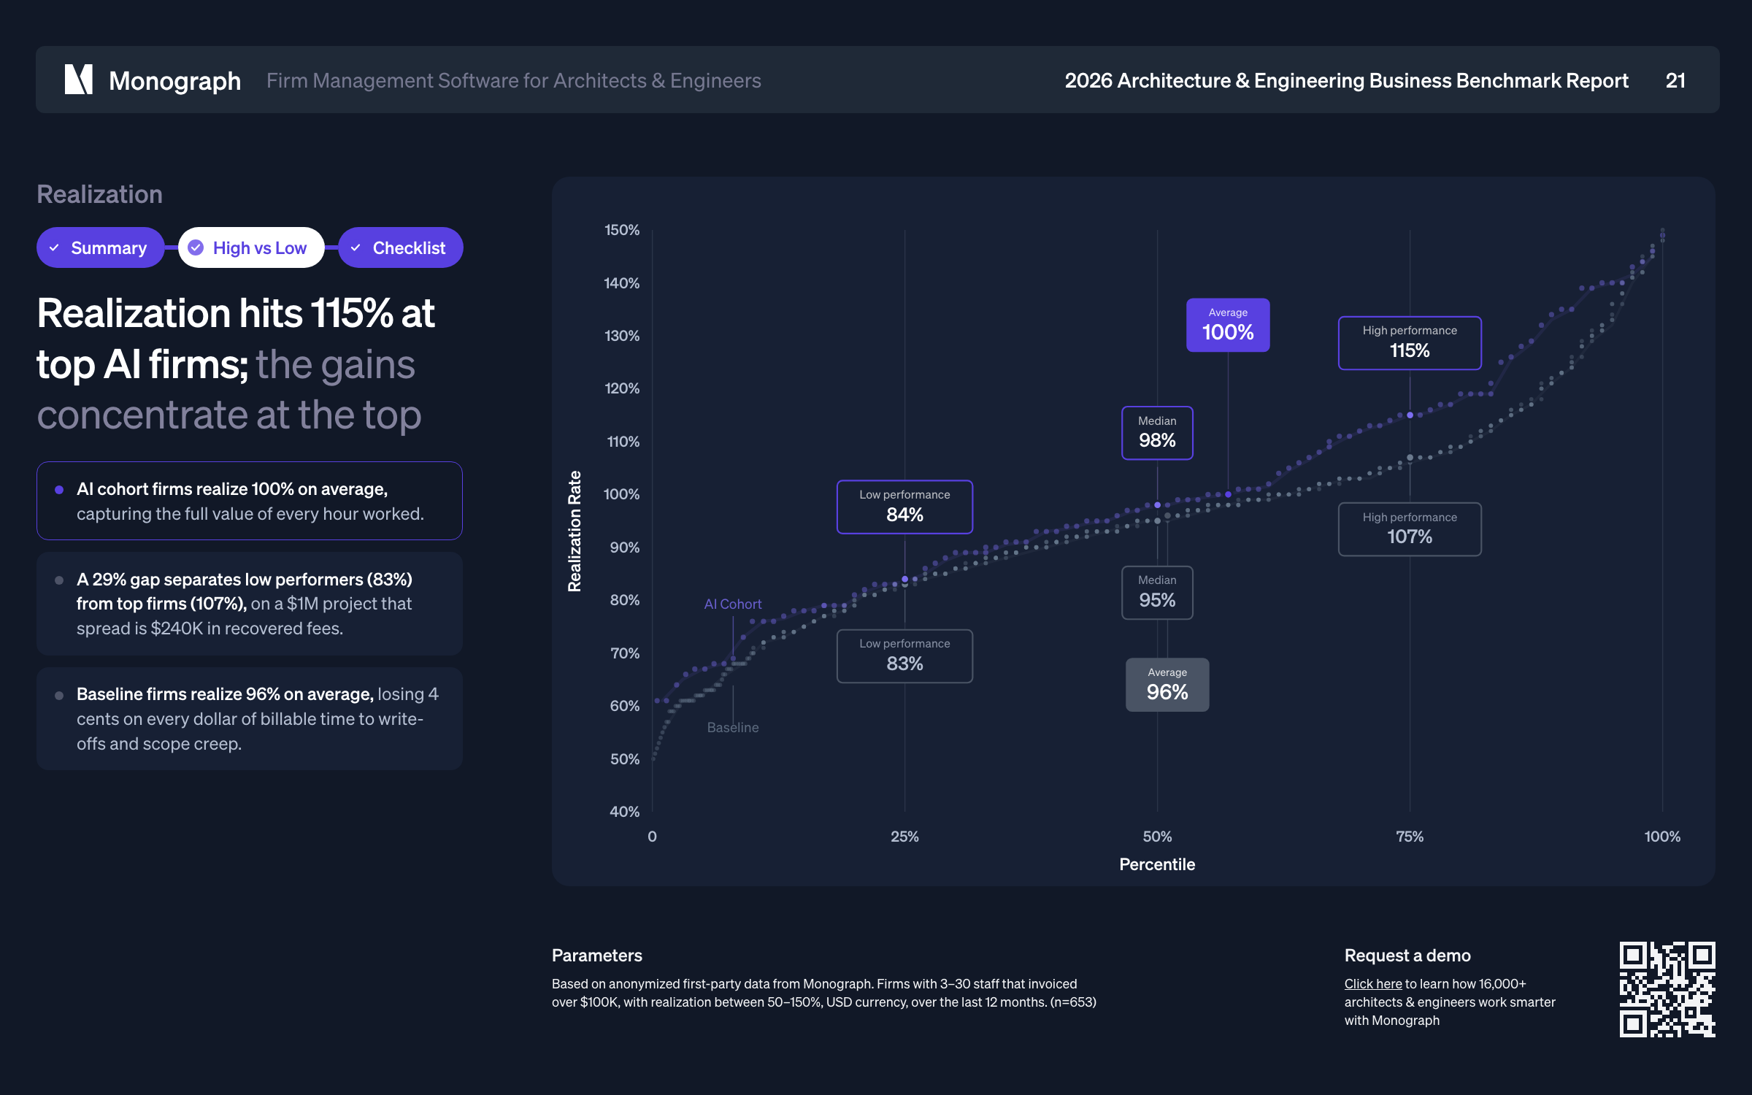Click the checkmark icon in Checklist pill
This screenshot has height=1095, width=1752.
(356, 248)
